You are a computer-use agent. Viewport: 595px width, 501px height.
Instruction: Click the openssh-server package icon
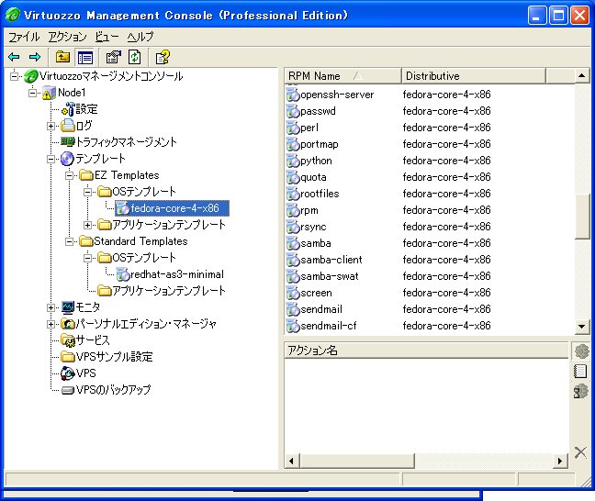tap(293, 95)
